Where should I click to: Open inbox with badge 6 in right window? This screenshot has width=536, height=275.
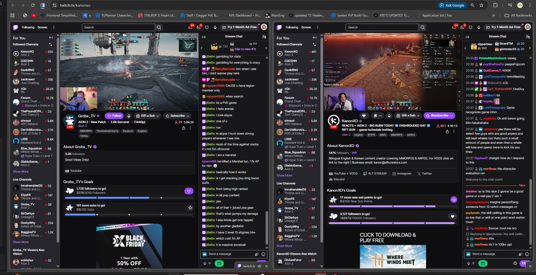[463, 27]
